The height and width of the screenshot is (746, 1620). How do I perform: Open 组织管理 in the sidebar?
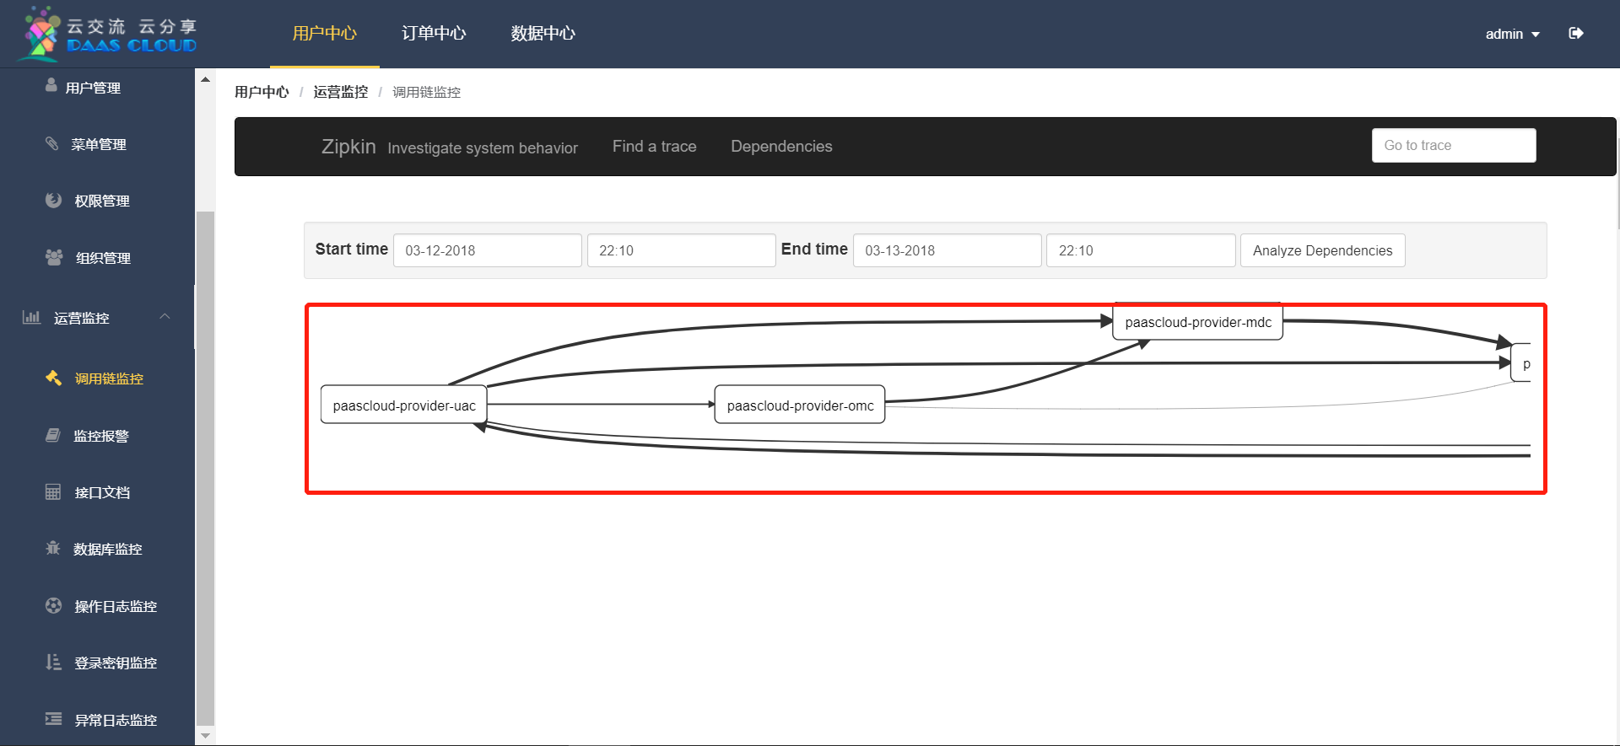click(x=103, y=258)
